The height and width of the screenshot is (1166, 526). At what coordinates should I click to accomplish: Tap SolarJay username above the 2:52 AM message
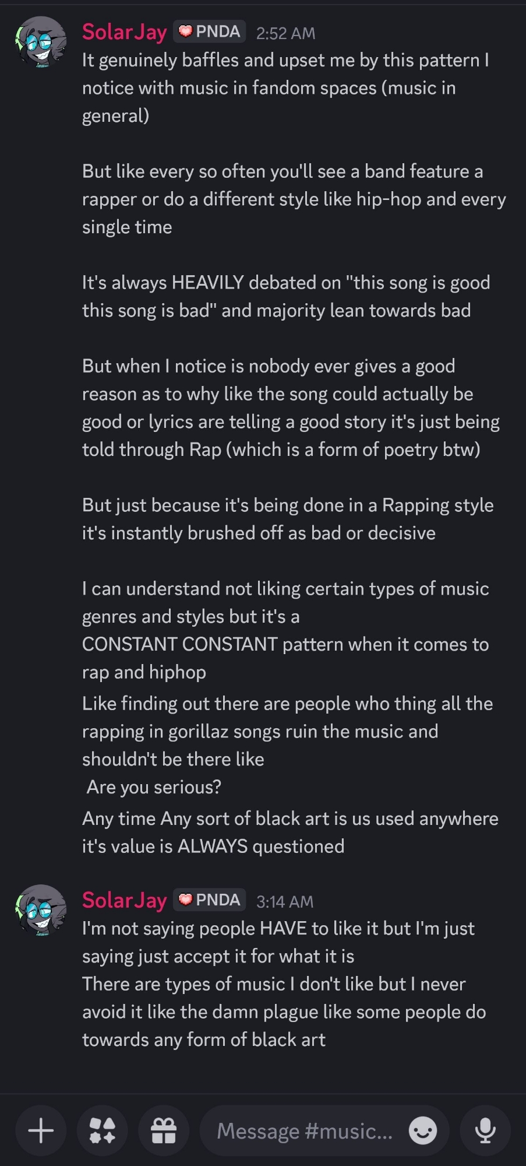124,32
